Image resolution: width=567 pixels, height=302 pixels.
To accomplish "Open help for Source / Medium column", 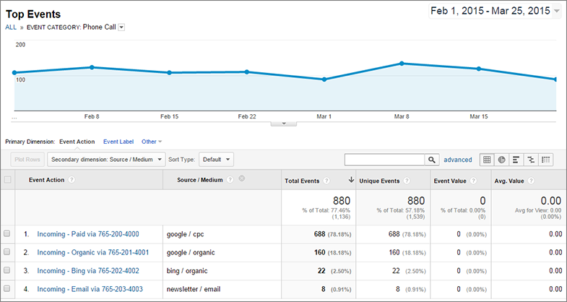I will [x=230, y=180].
